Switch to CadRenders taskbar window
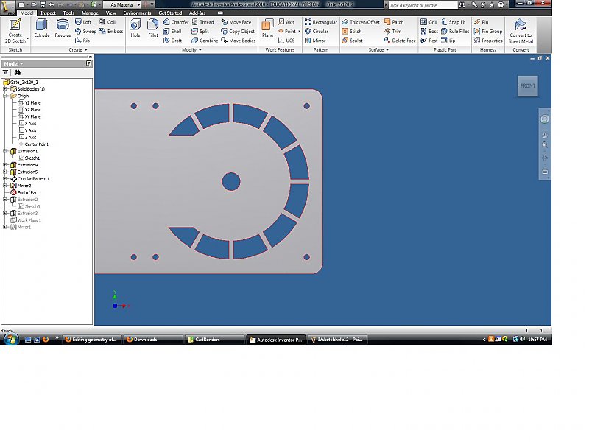Screen dimensions: 589x442 pos(215,340)
